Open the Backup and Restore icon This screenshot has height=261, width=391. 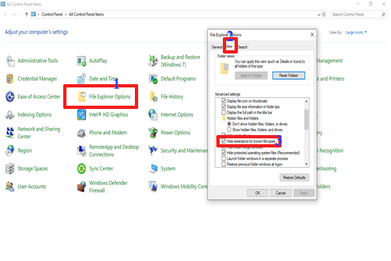(153, 61)
